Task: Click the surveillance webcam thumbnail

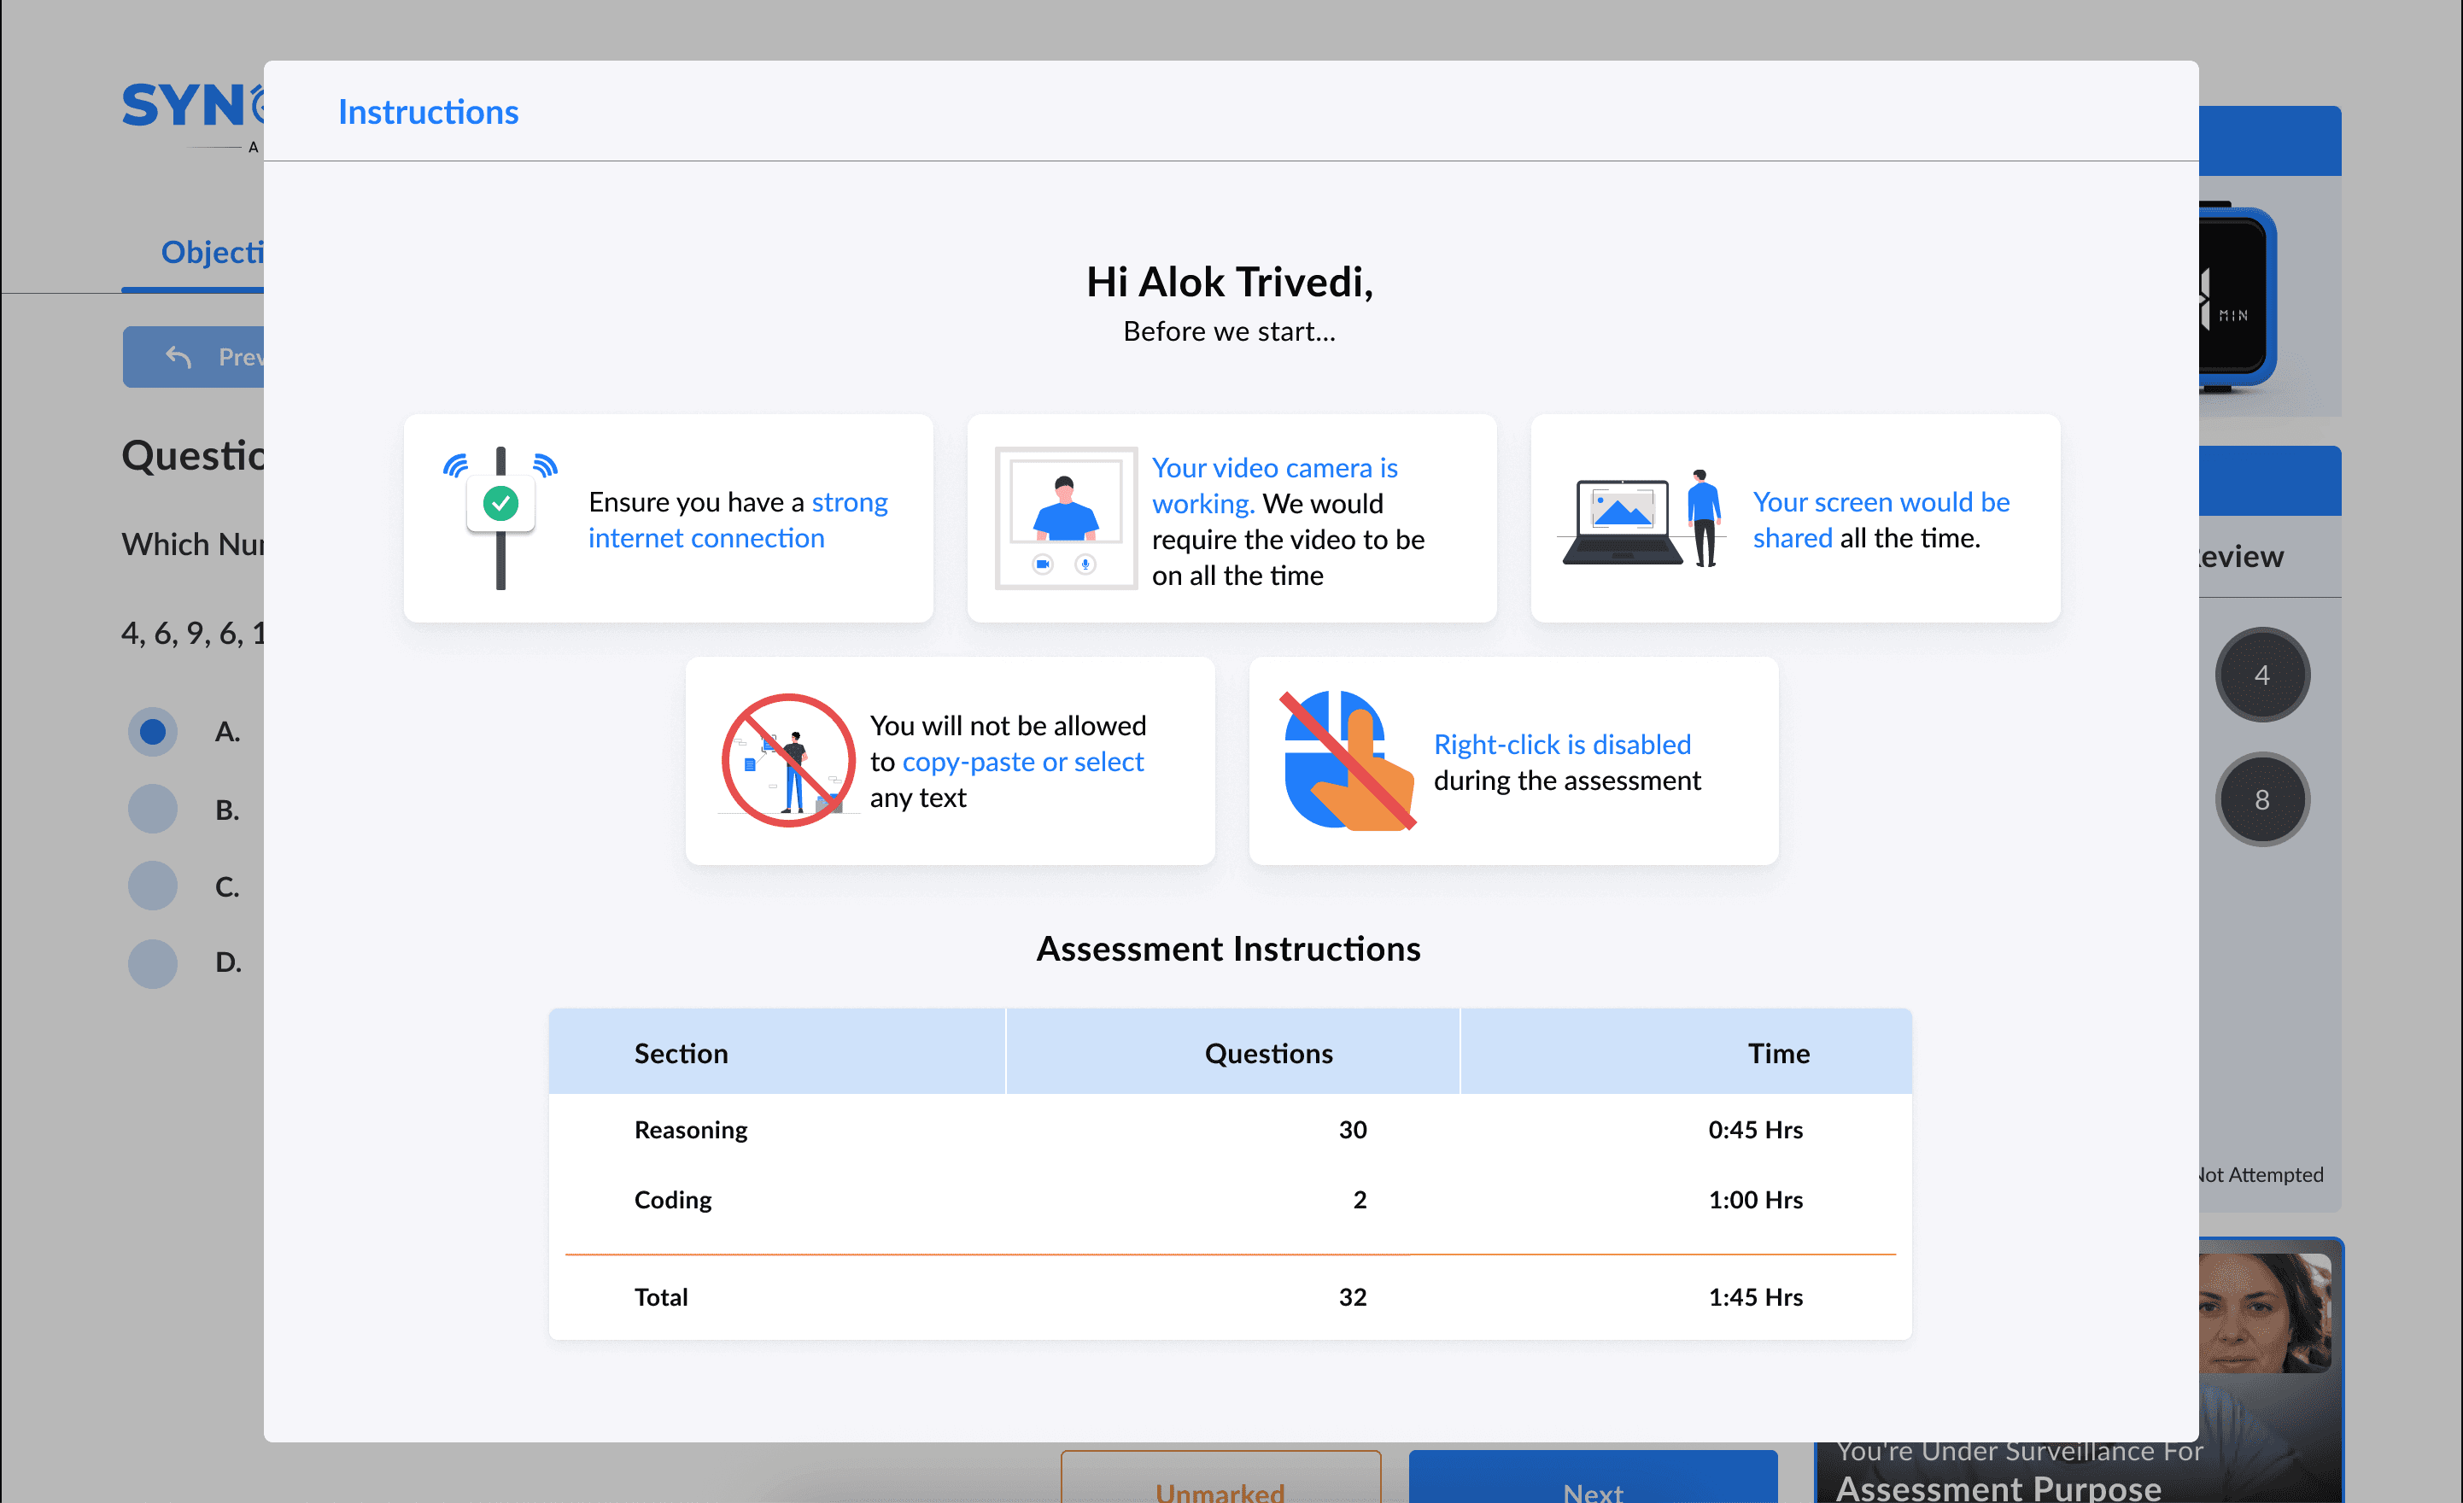Action: click(x=2265, y=1313)
